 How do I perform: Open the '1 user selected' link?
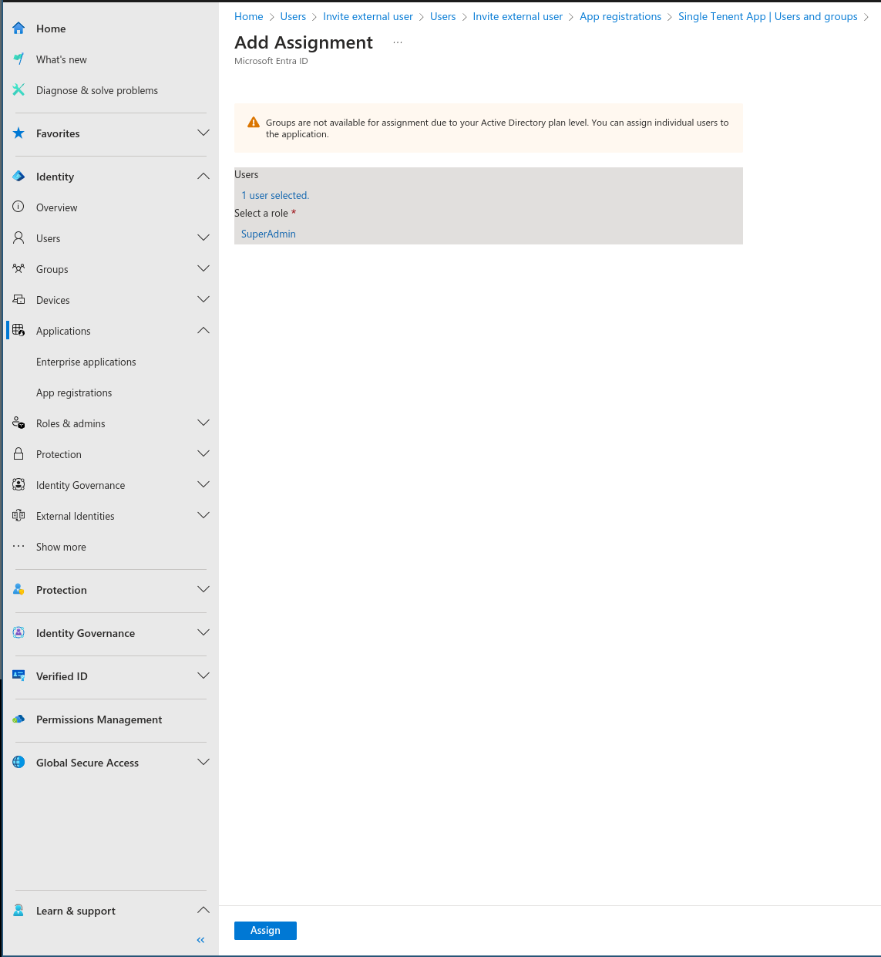pyautogui.click(x=274, y=194)
